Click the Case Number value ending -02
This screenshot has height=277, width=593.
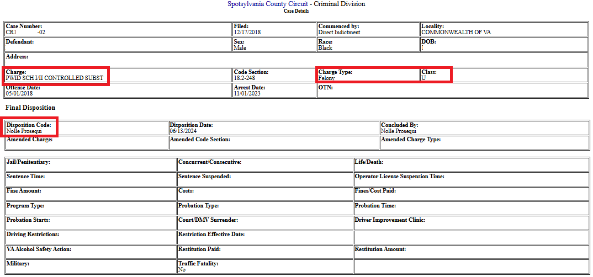(x=26, y=33)
